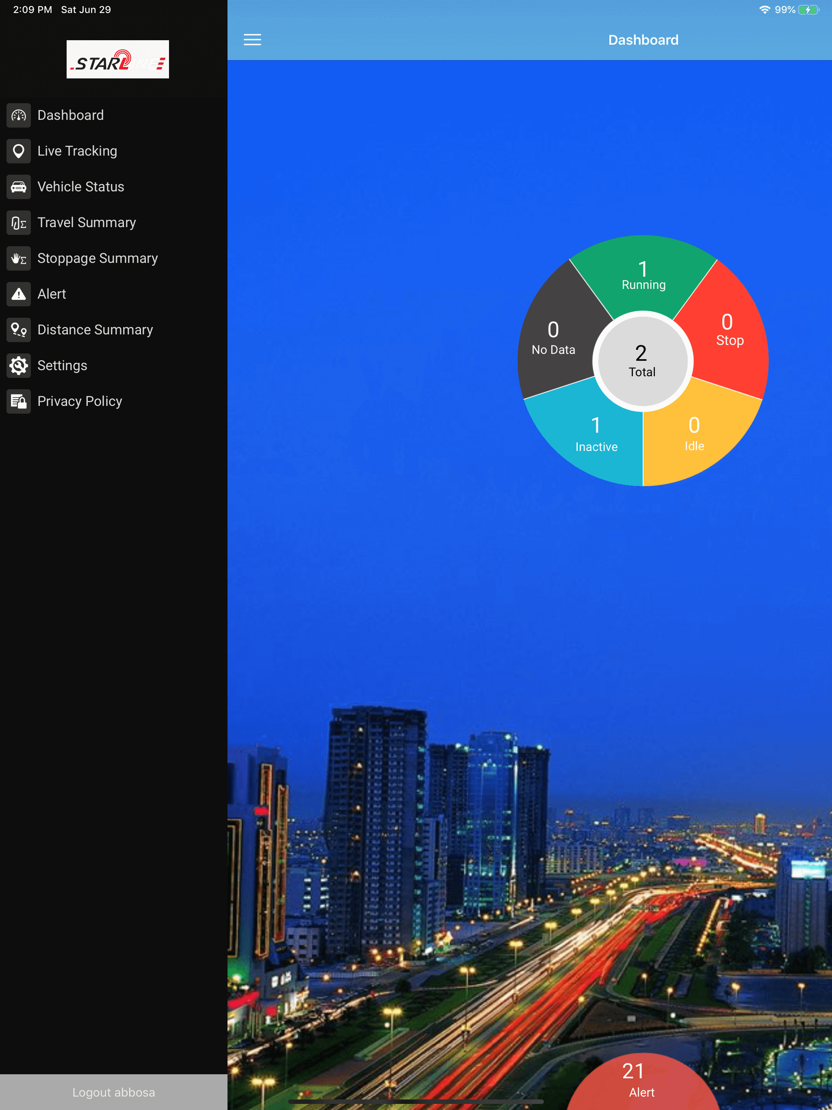Click the Dashboard gauge icon in sidebar
This screenshot has height=1110, width=832.
coord(19,115)
